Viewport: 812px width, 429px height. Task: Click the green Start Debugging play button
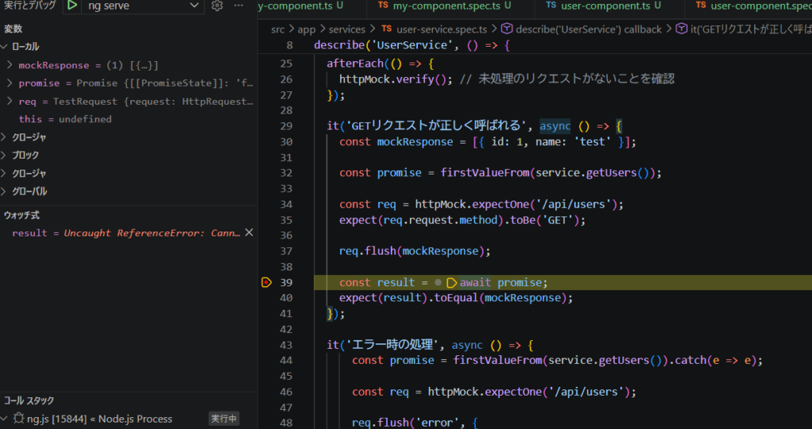point(72,6)
